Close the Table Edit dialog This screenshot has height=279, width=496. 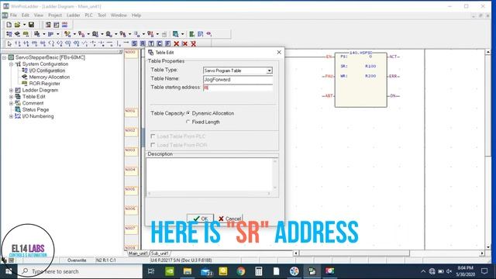tap(279, 52)
